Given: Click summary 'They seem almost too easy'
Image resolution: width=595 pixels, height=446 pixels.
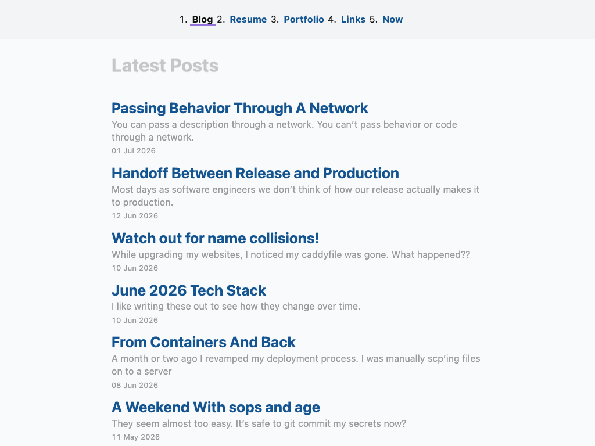Looking at the screenshot, I should tap(259, 423).
